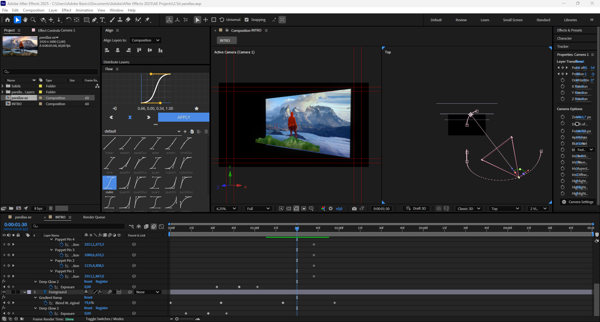Screen dimensions: 600x322
Task: Take a snapshot with camera icon
Action: [x=354, y=209]
